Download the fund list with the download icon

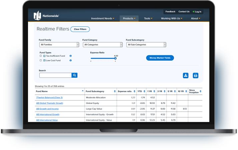pos(186,75)
